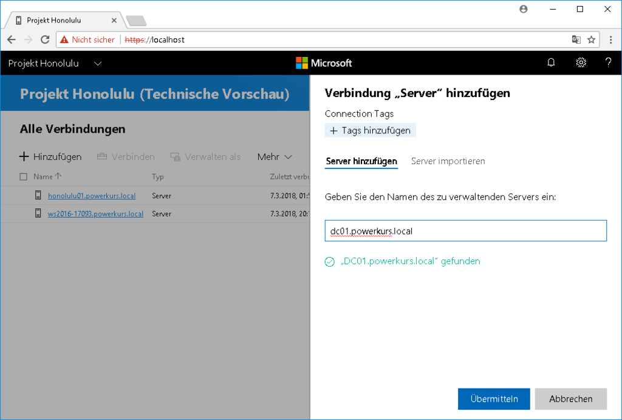Image resolution: width=622 pixels, height=420 pixels.
Task: Close the Projekt Honolulu browser tab
Action: tap(114, 20)
